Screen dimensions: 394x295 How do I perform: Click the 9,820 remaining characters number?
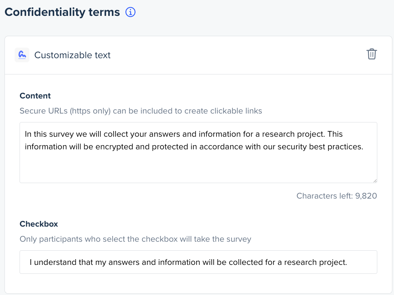[366, 196]
